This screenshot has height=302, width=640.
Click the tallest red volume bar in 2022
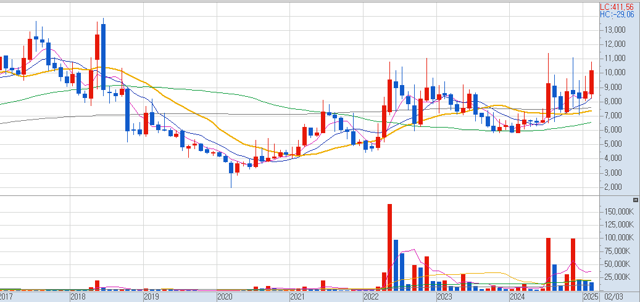click(390, 247)
